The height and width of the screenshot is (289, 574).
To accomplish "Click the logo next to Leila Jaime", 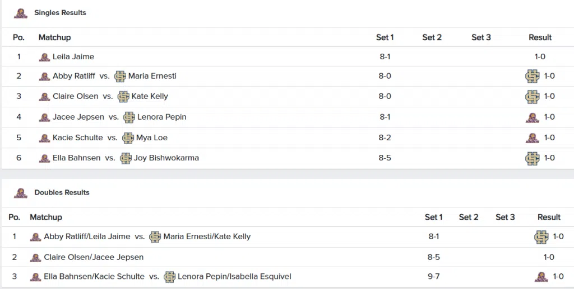I will coord(44,57).
